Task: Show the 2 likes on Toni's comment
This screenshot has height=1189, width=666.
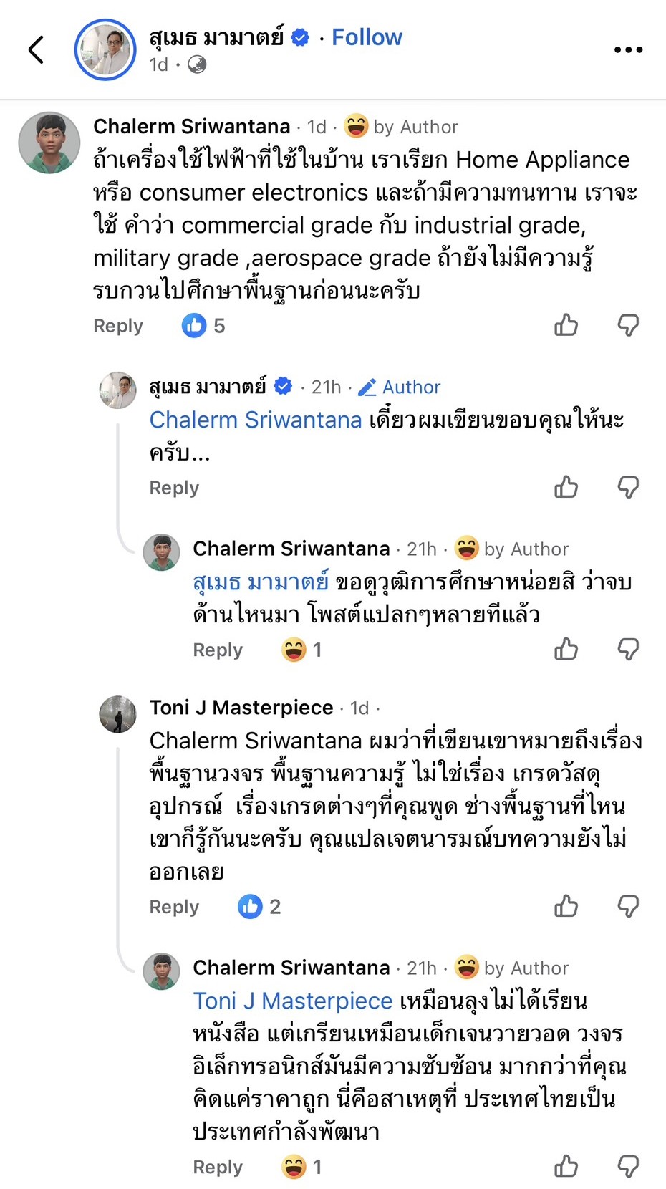Action: point(259,907)
